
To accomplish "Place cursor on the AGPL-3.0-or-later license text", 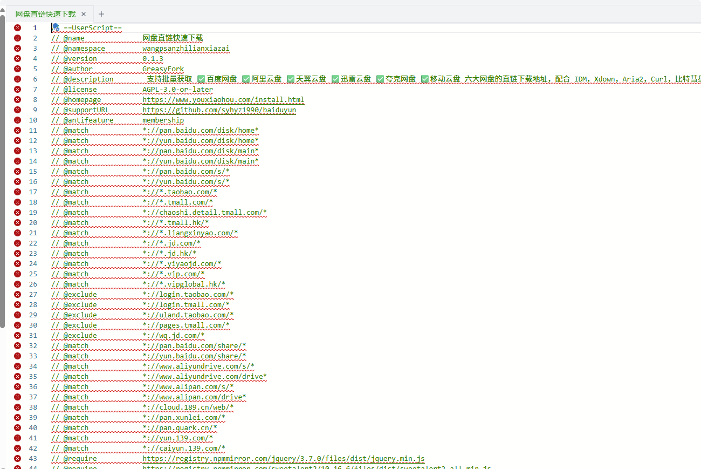I will pos(177,90).
